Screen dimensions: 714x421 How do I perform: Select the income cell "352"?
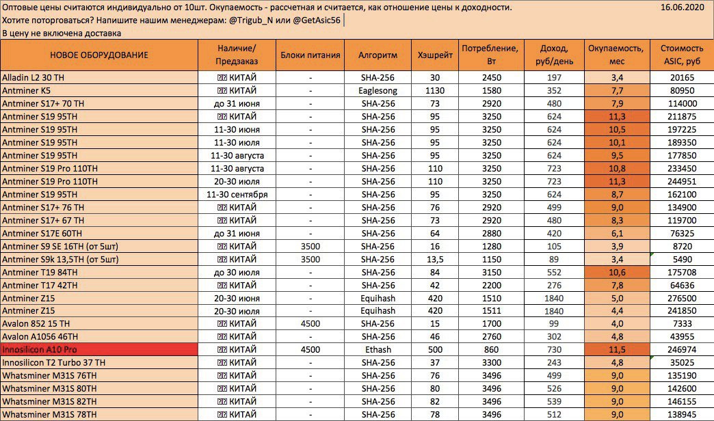coord(554,91)
